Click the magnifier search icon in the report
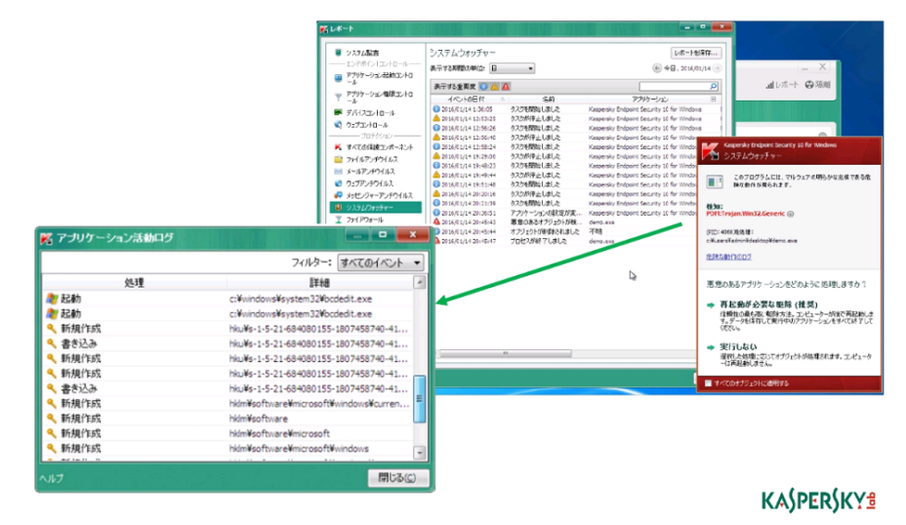The height and width of the screenshot is (525, 906). (714, 87)
